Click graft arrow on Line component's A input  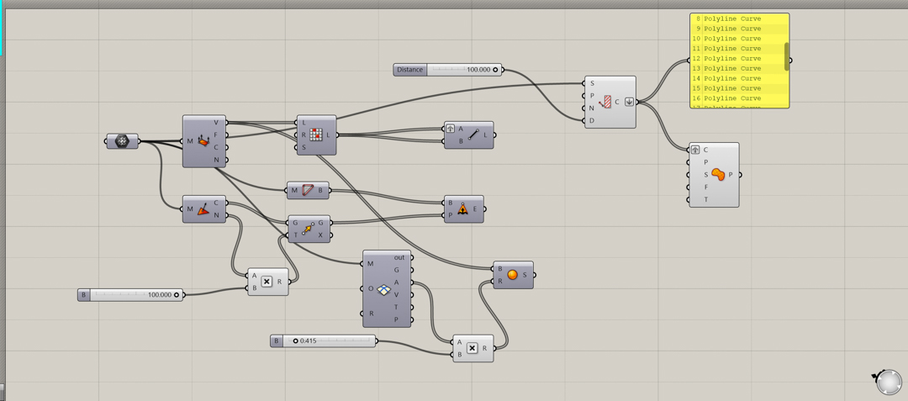point(451,129)
